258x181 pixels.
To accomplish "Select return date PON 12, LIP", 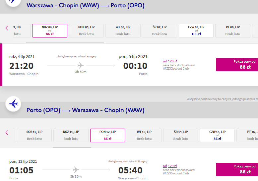I will [x=107, y=136].
